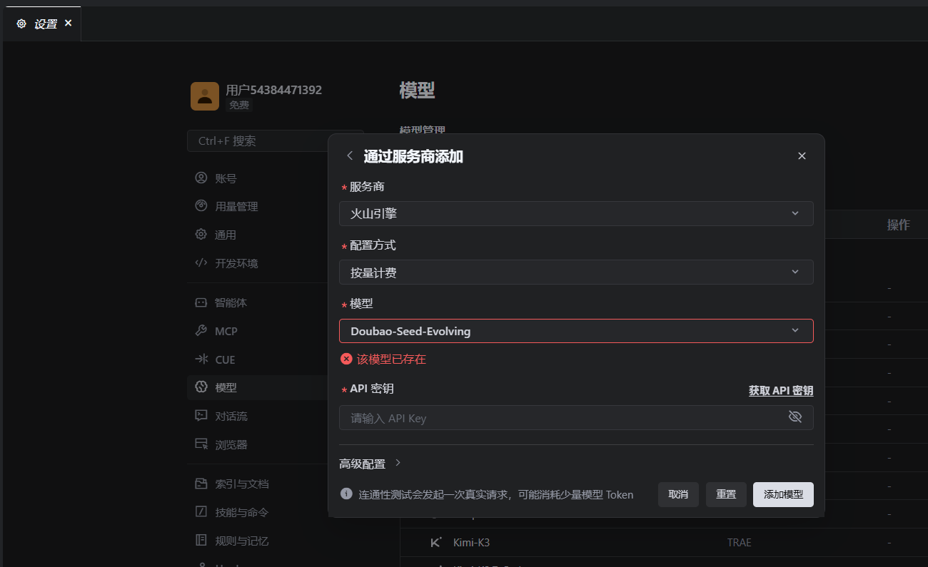Click the MCP wrench icon
Viewport: 928px width, 567px height.
click(201, 331)
